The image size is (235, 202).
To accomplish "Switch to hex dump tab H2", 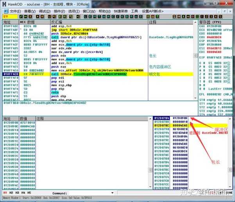I will (x=11, y=193).
